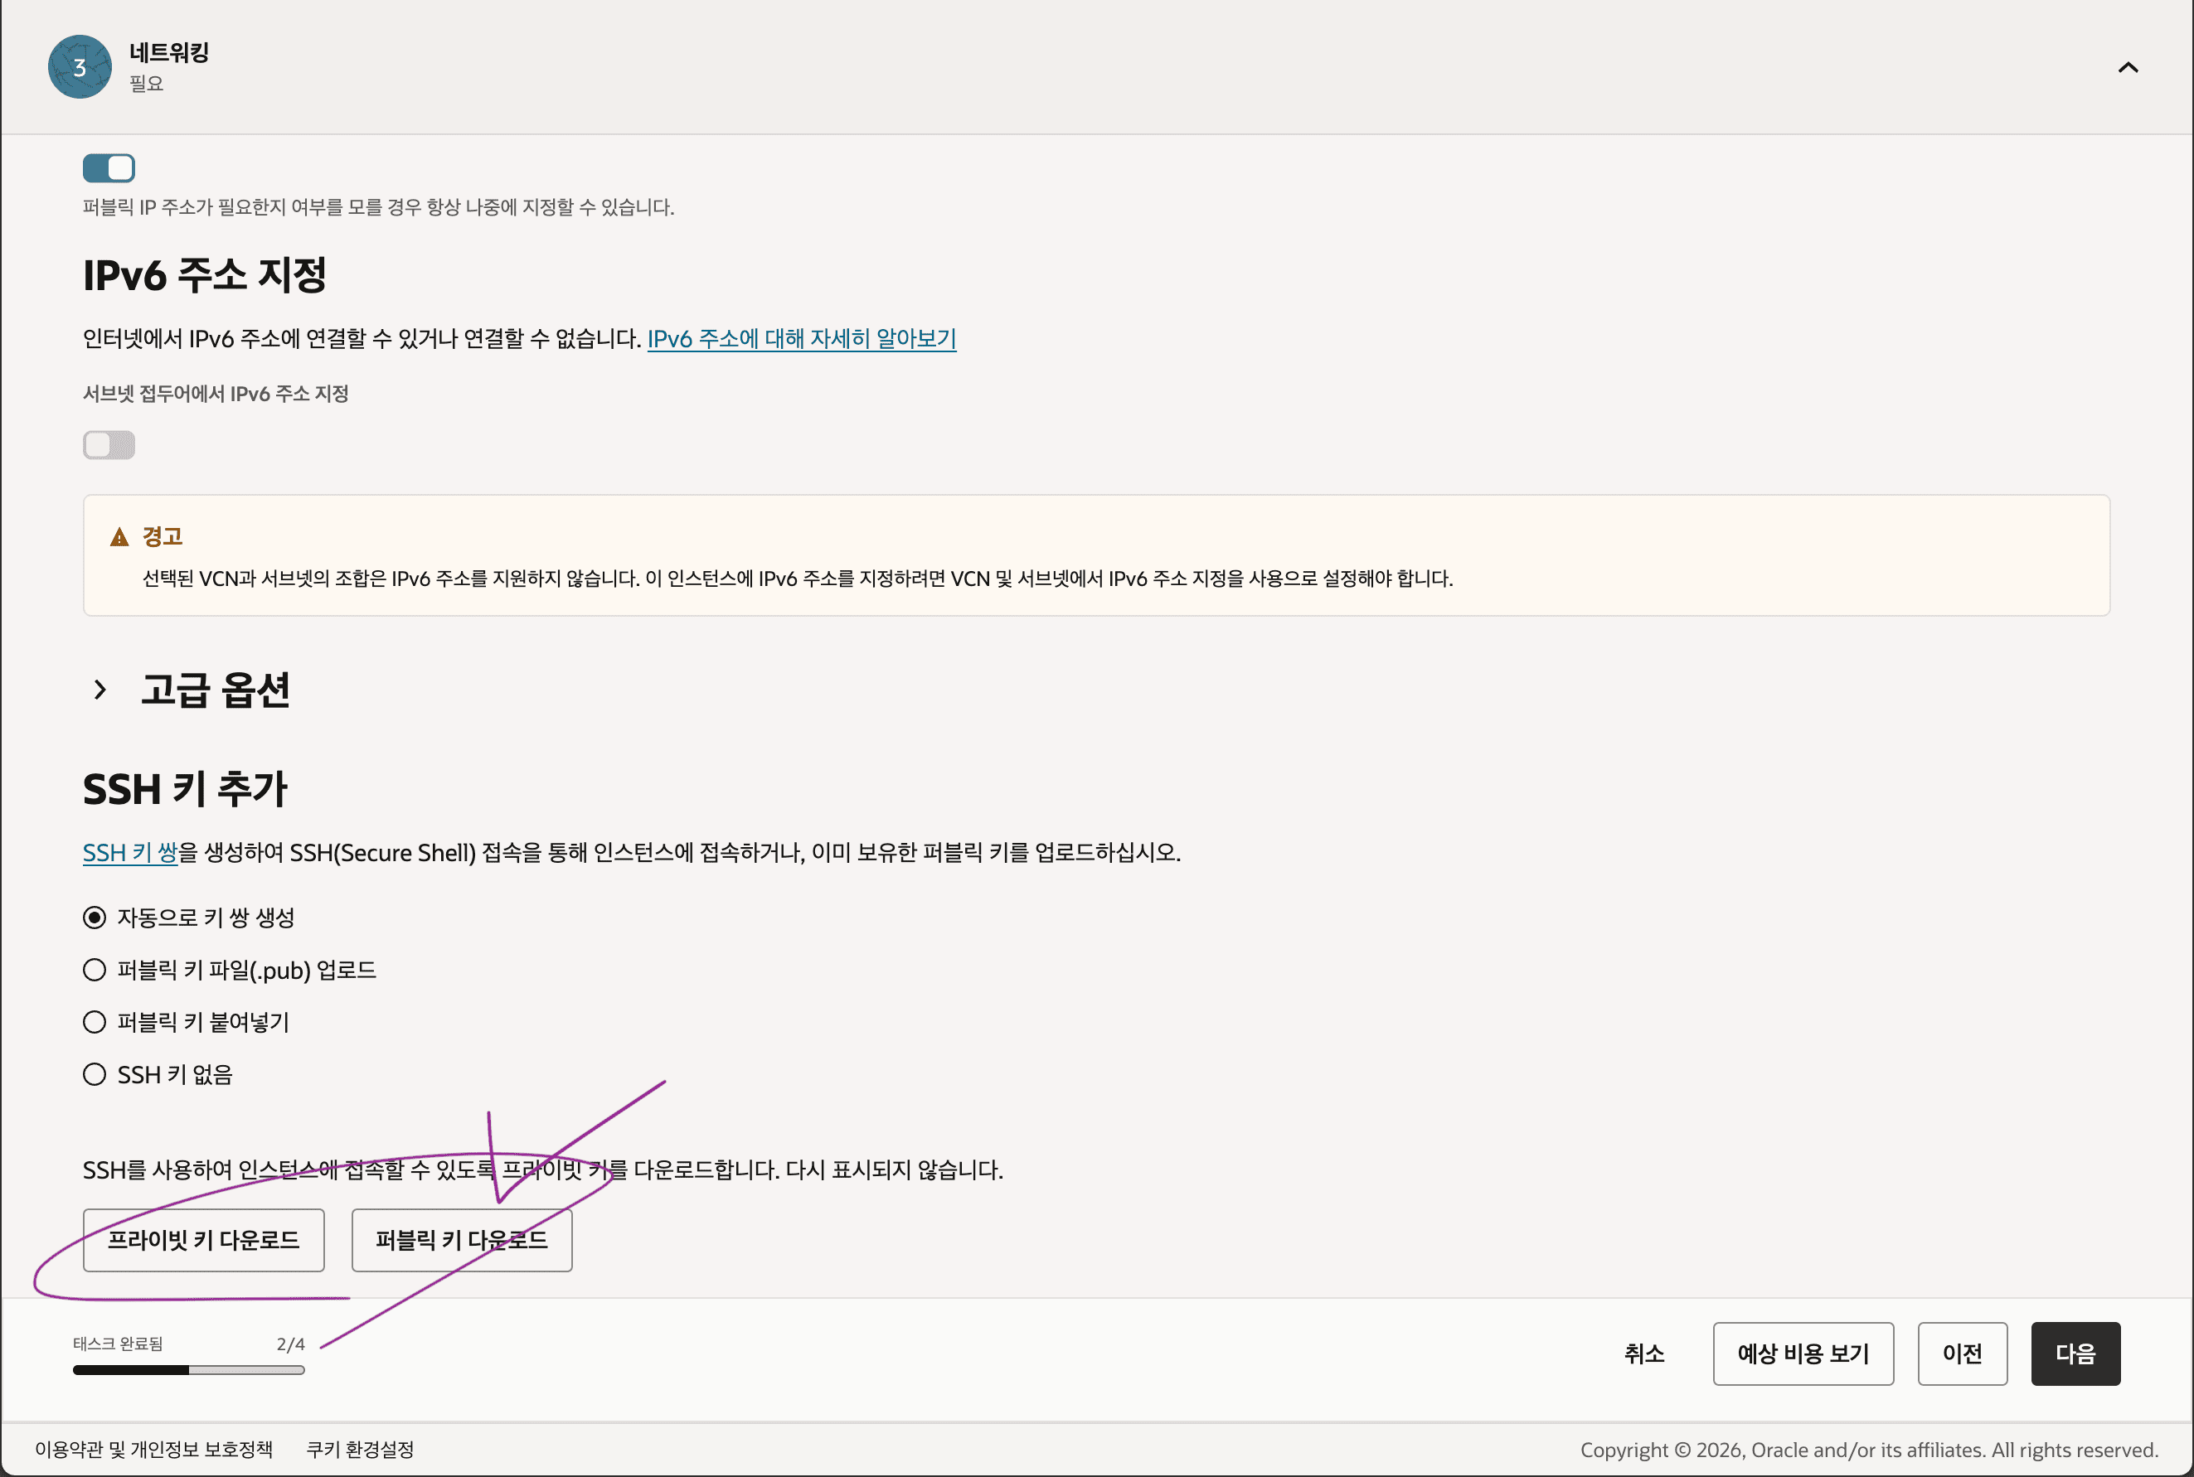Click 프라이빗 키 다운로드 button
This screenshot has height=1477, width=2194.
pos(204,1241)
